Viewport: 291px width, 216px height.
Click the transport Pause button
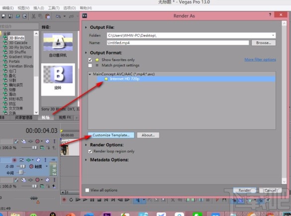click(x=92, y=200)
